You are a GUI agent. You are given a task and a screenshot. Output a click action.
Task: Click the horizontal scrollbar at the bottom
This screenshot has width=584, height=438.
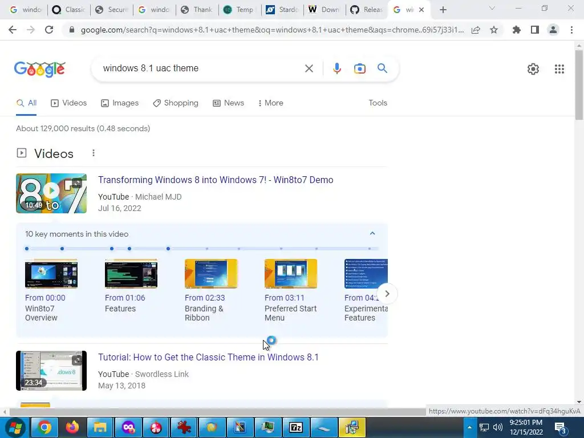coord(217,412)
